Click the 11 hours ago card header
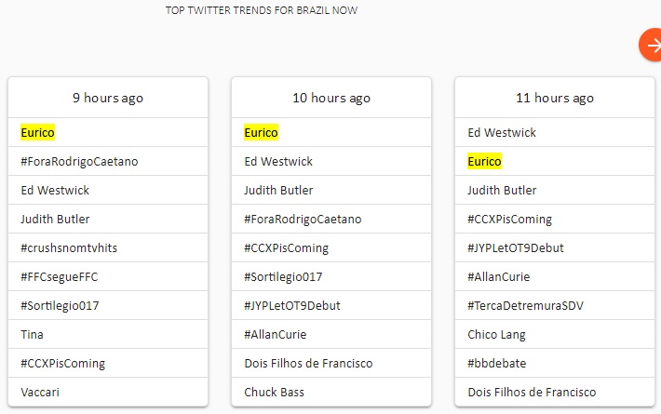661x414 pixels. point(555,98)
